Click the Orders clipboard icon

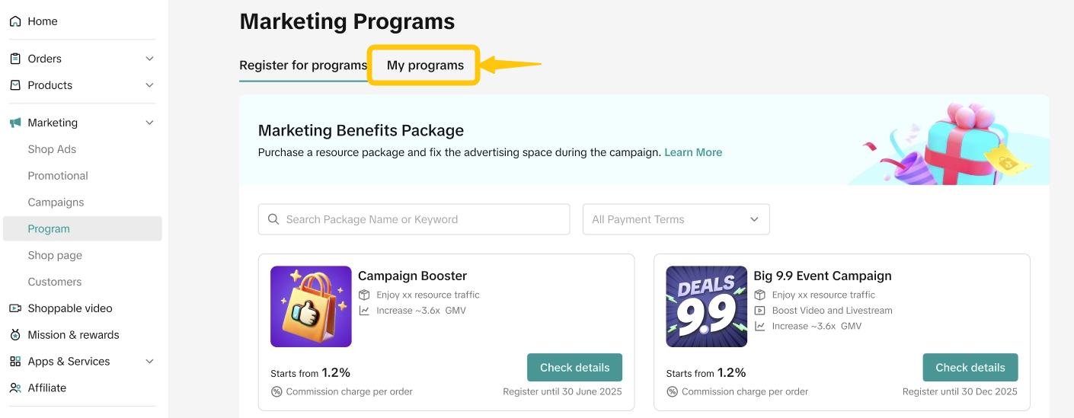pos(15,59)
